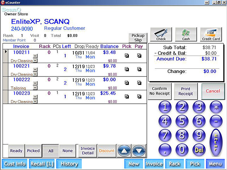Tap the oval Enter keypad key
This screenshot has width=227, height=170.
(x=216, y=142)
